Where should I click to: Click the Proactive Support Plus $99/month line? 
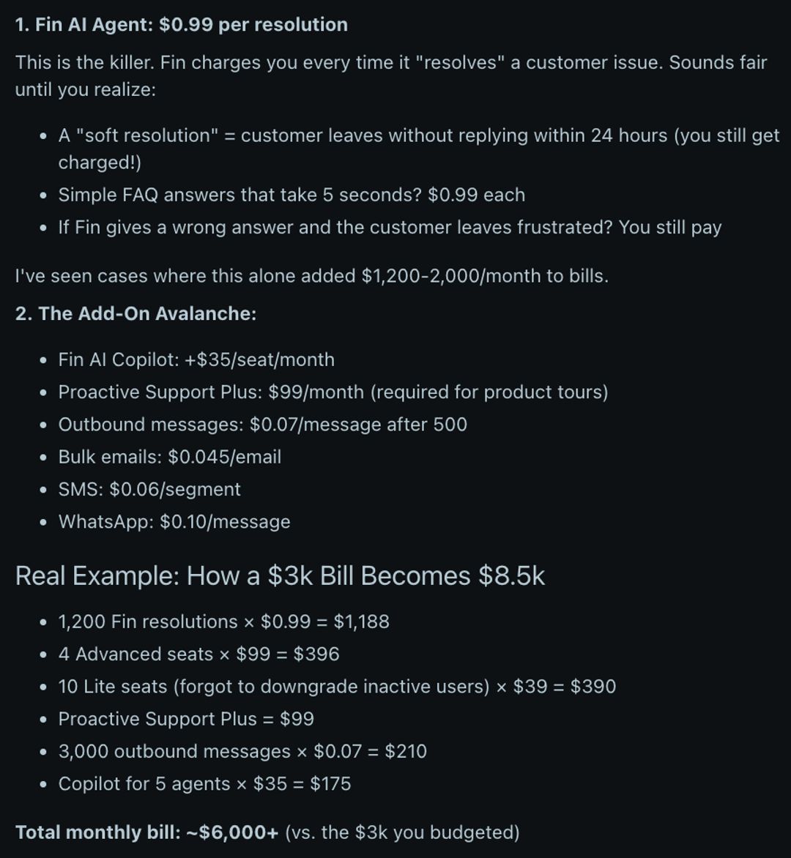[333, 392]
